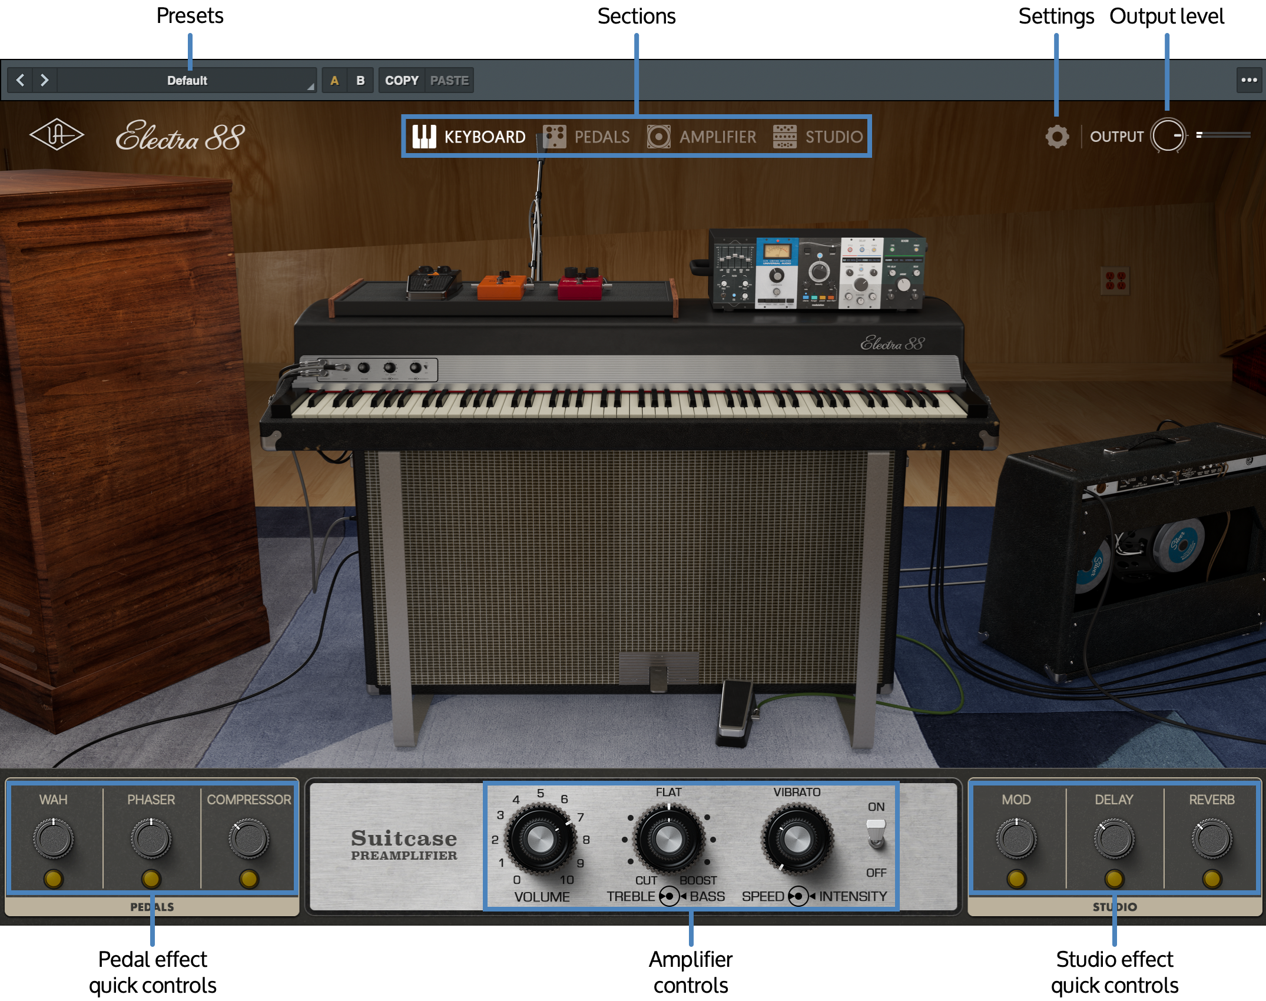Click the COPY button

click(x=402, y=80)
